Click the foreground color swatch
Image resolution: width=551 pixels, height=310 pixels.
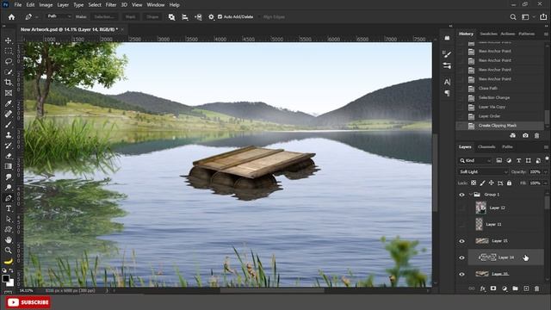click(x=6, y=279)
